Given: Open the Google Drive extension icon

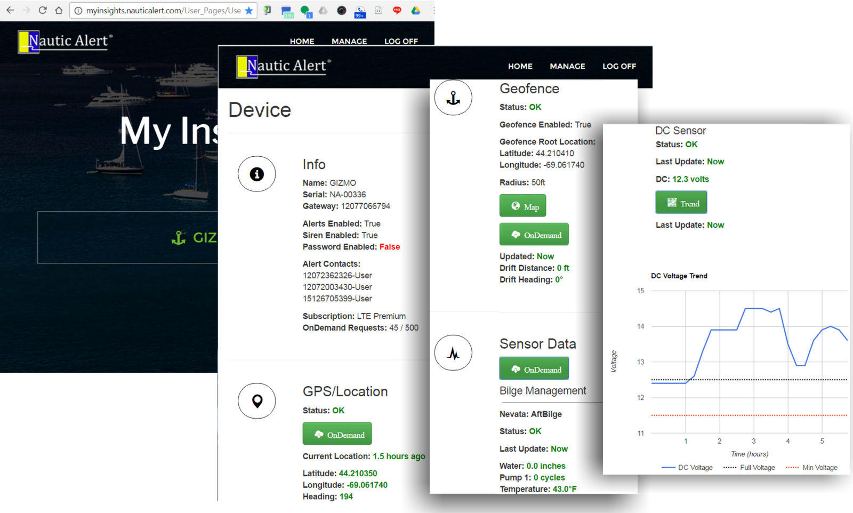Looking at the screenshot, I should (416, 10).
